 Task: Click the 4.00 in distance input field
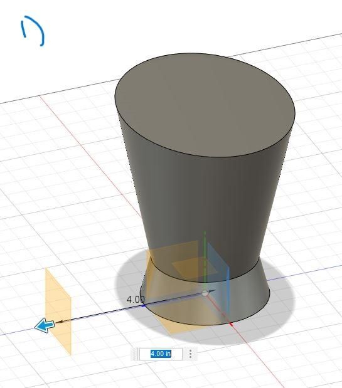coord(161,354)
